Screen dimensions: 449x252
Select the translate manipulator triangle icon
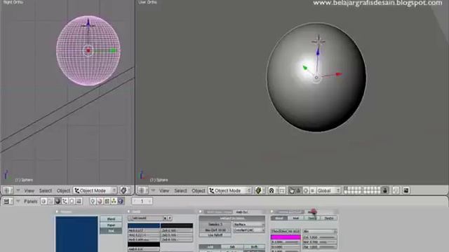coord(298,190)
